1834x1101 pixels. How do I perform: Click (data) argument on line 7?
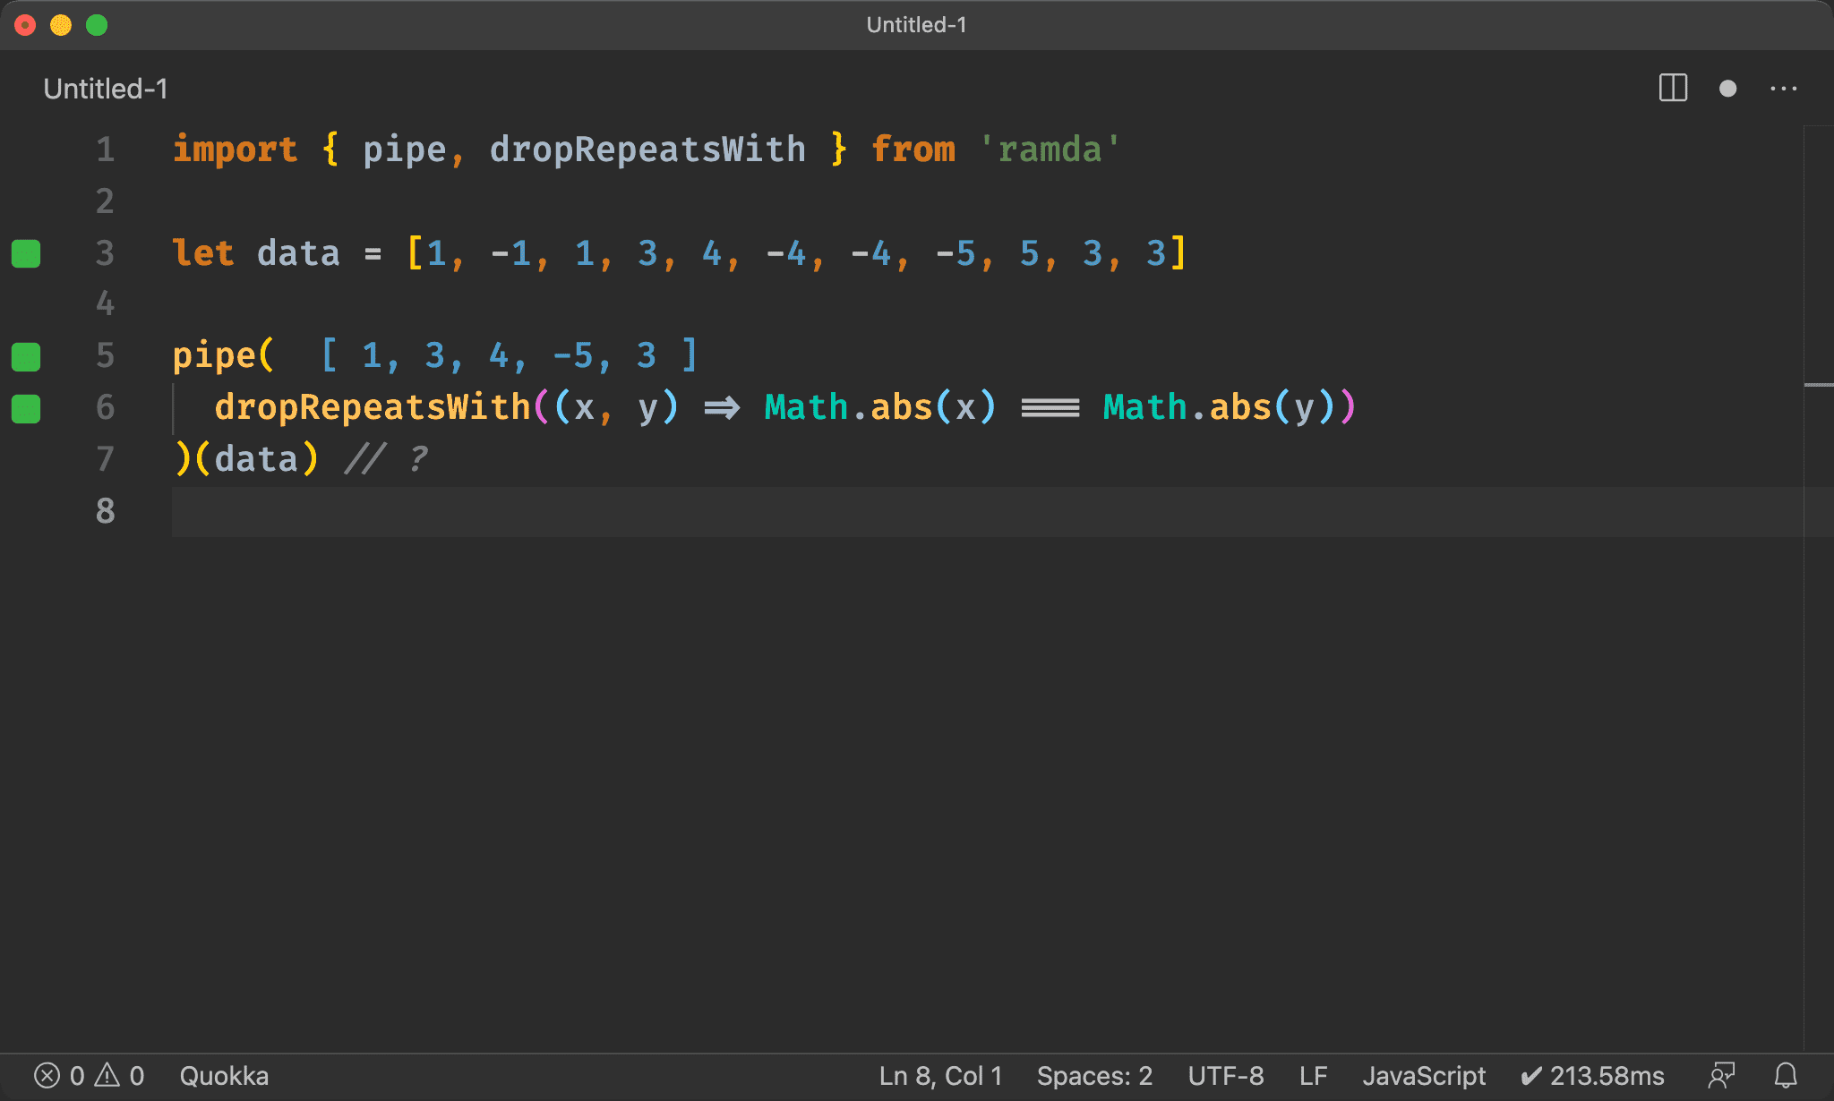point(256,459)
